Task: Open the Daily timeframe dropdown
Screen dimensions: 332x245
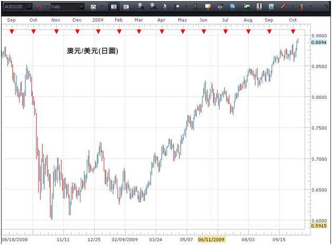Action: tap(81, 7)
